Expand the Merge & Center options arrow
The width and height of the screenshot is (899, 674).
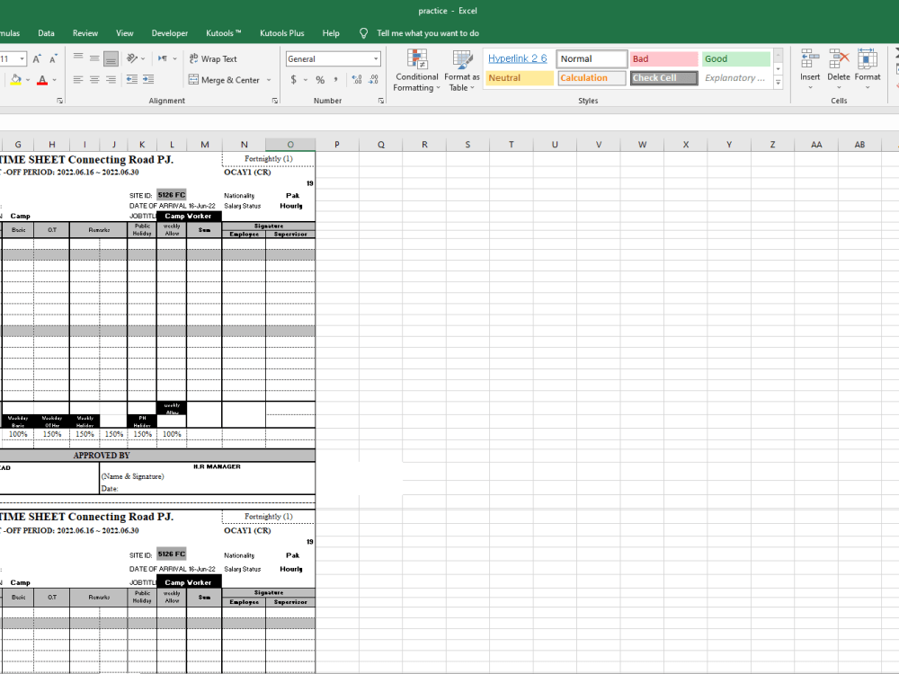268,80
